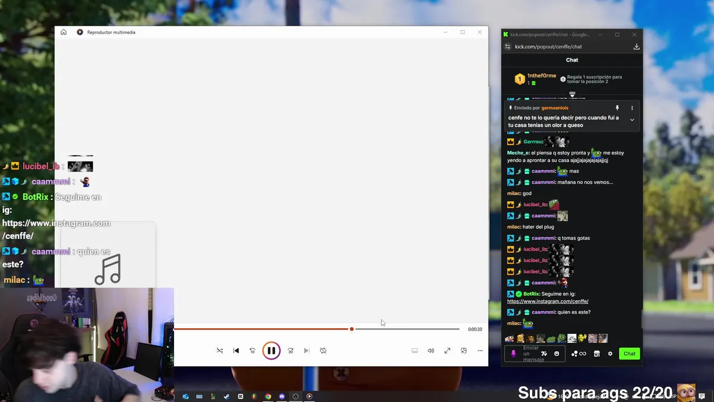This screenshot has width=714, height=402.
Task: Open subtitles and captions control
Action: [x=414, y=351]
